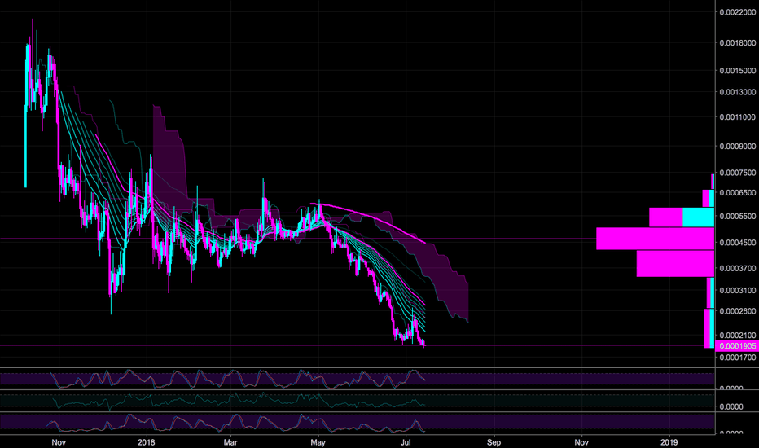759x448 pixels.
Task: Click the Mar label on time axis
Action: click(231, 442)
